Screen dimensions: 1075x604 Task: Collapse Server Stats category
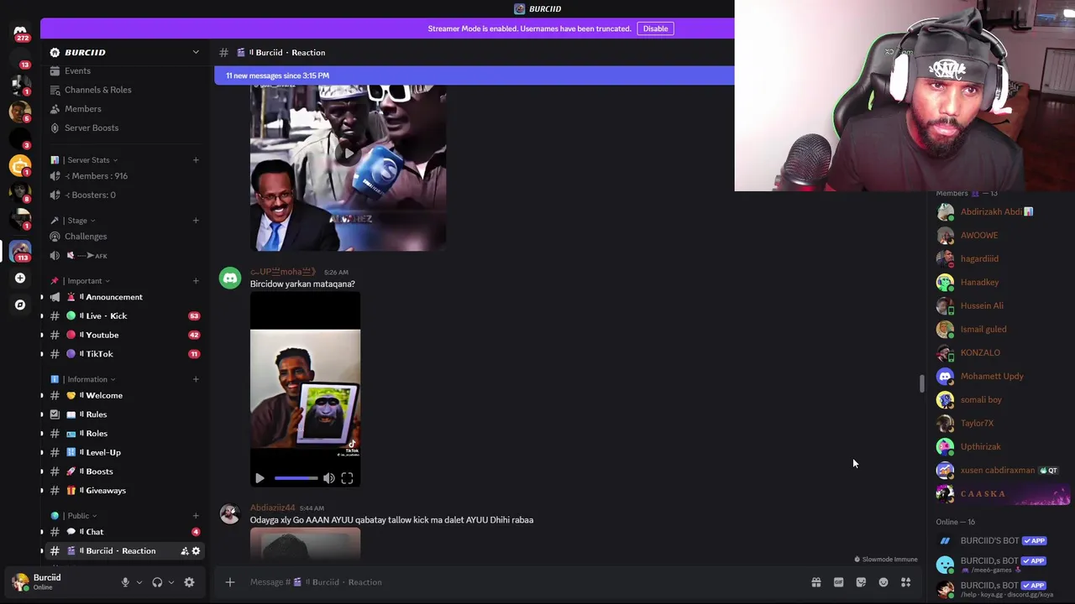point(88,160)
